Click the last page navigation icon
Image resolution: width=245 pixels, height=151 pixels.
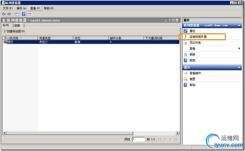click(176, 139)
